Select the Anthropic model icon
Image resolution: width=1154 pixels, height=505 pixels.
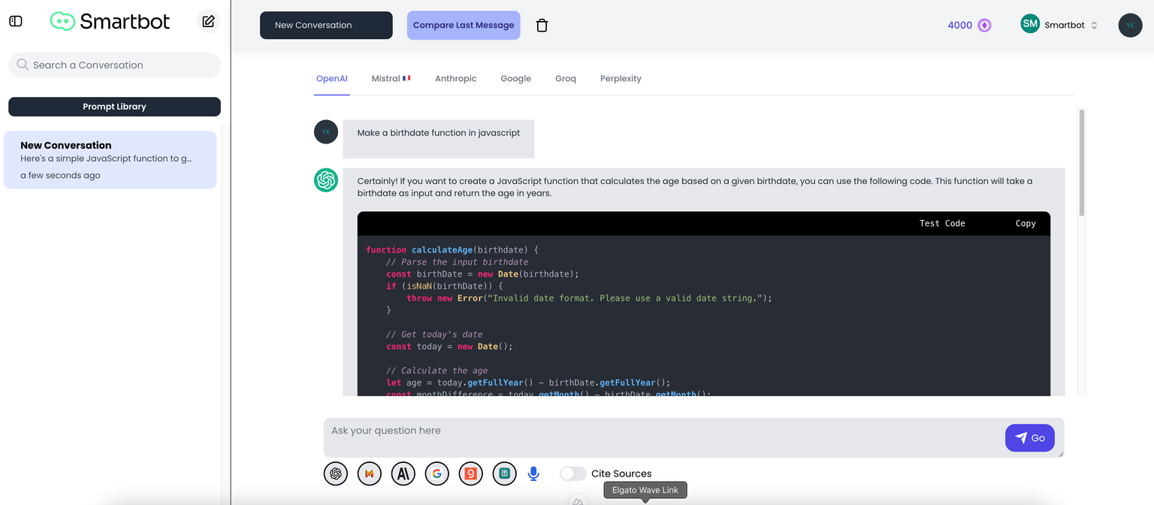[403, 473]
